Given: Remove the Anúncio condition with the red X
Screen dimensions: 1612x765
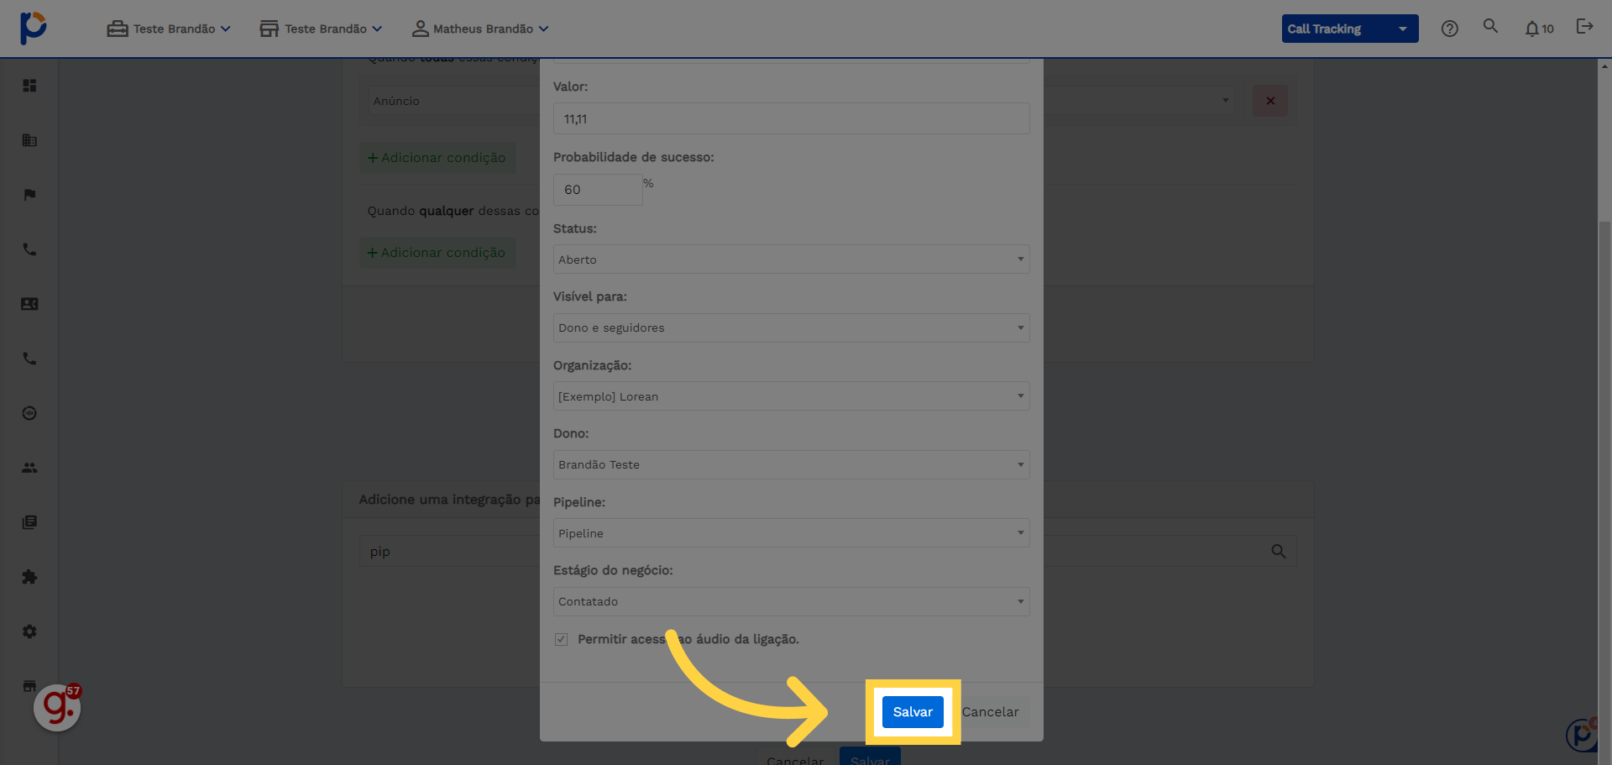Looking at the screenshot, I should tap(1270, 101).
